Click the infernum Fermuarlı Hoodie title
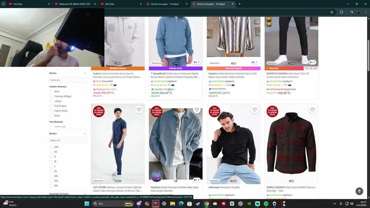 click(x=224, y=187)
